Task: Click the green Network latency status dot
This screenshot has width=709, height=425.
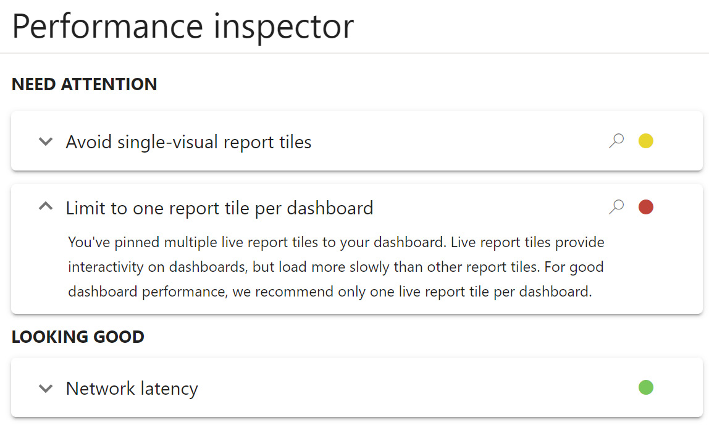Action: tap(645, 387)
